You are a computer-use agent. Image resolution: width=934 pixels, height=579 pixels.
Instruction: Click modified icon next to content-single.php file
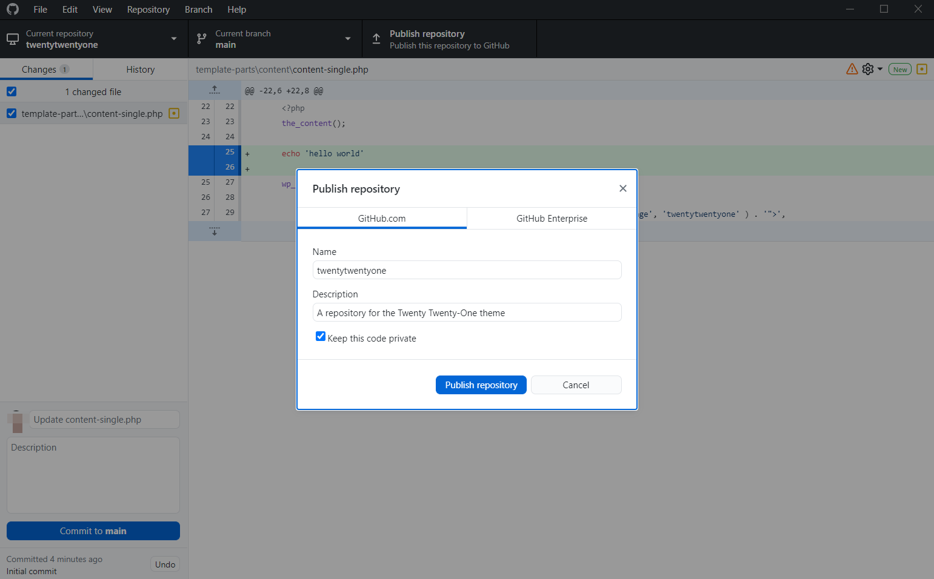174,113
